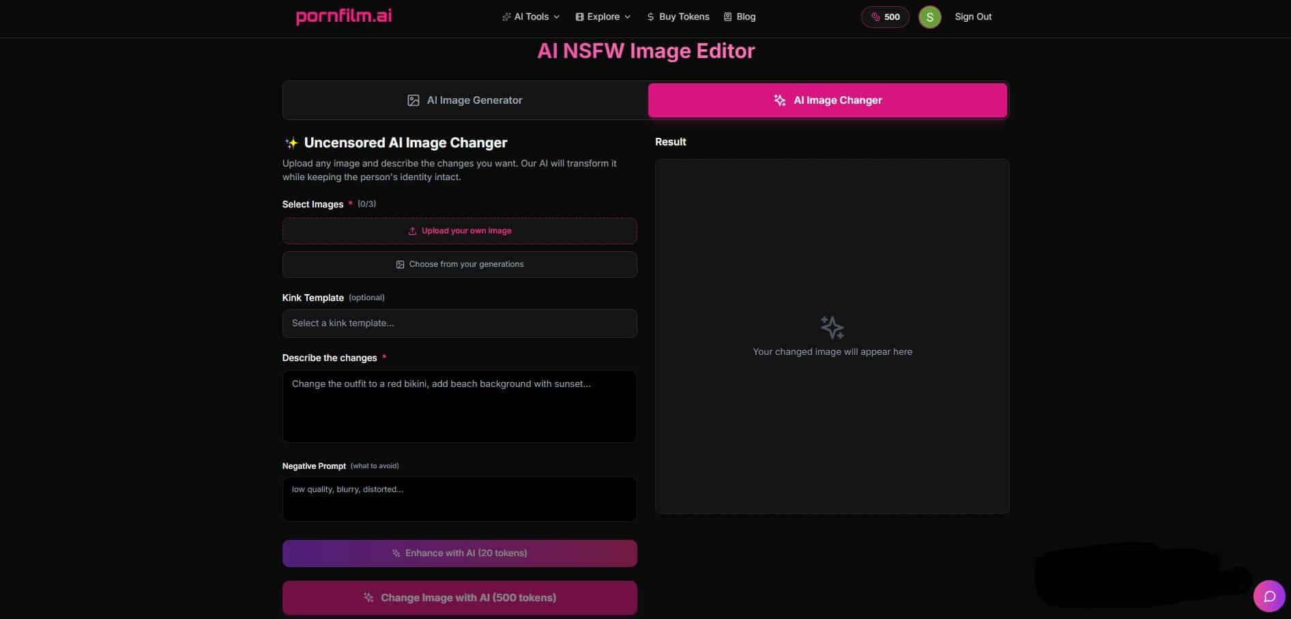The image size is (1291, 619).
Task: Click the Blog document icon
Action: (727, 17)
